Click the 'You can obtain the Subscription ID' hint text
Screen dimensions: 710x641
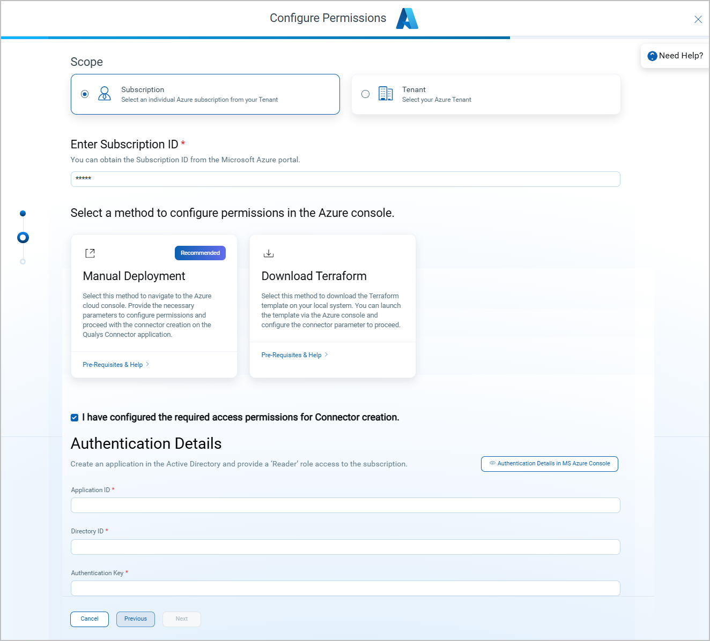(186, 160)
